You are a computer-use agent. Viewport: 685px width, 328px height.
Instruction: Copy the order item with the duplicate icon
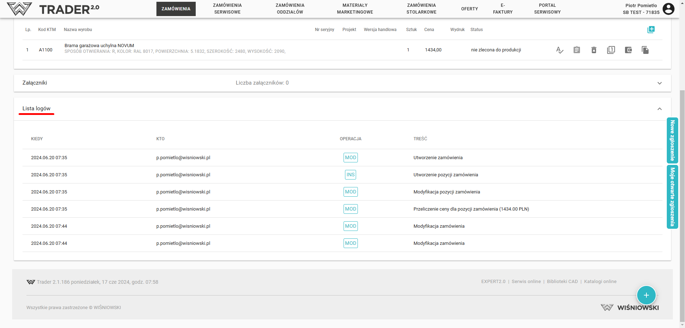click(x=645, y=50)
